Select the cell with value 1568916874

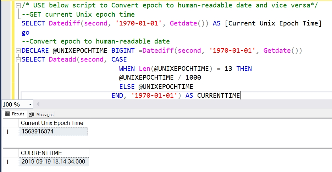pyautogui.click(x=53, y=132)
